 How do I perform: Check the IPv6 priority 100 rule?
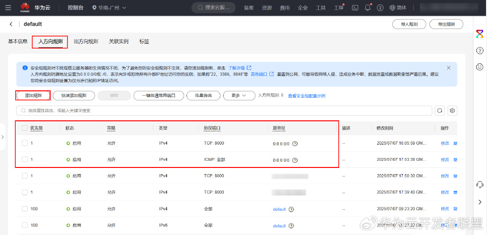(x=25, y=225)
